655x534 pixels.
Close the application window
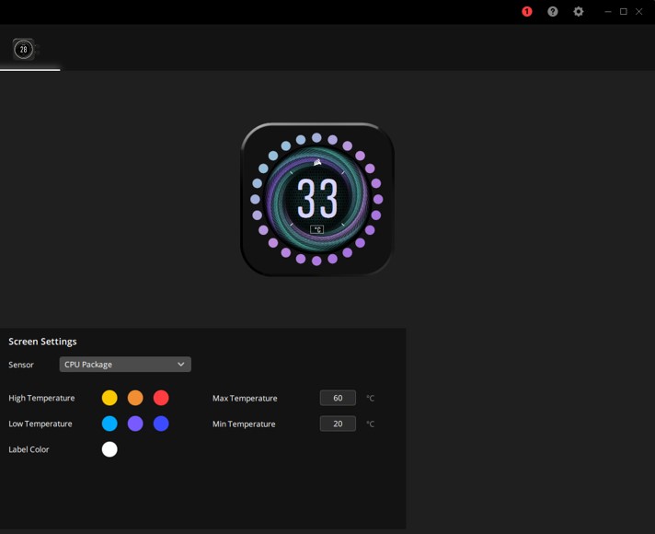(638, 12)
